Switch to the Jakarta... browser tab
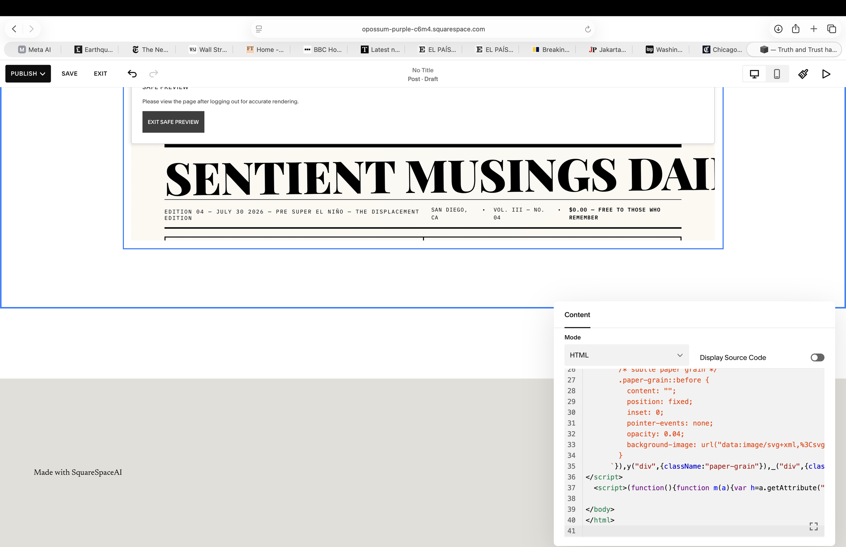The width and height of the screenshot is (846, 547). pos(607,50)
